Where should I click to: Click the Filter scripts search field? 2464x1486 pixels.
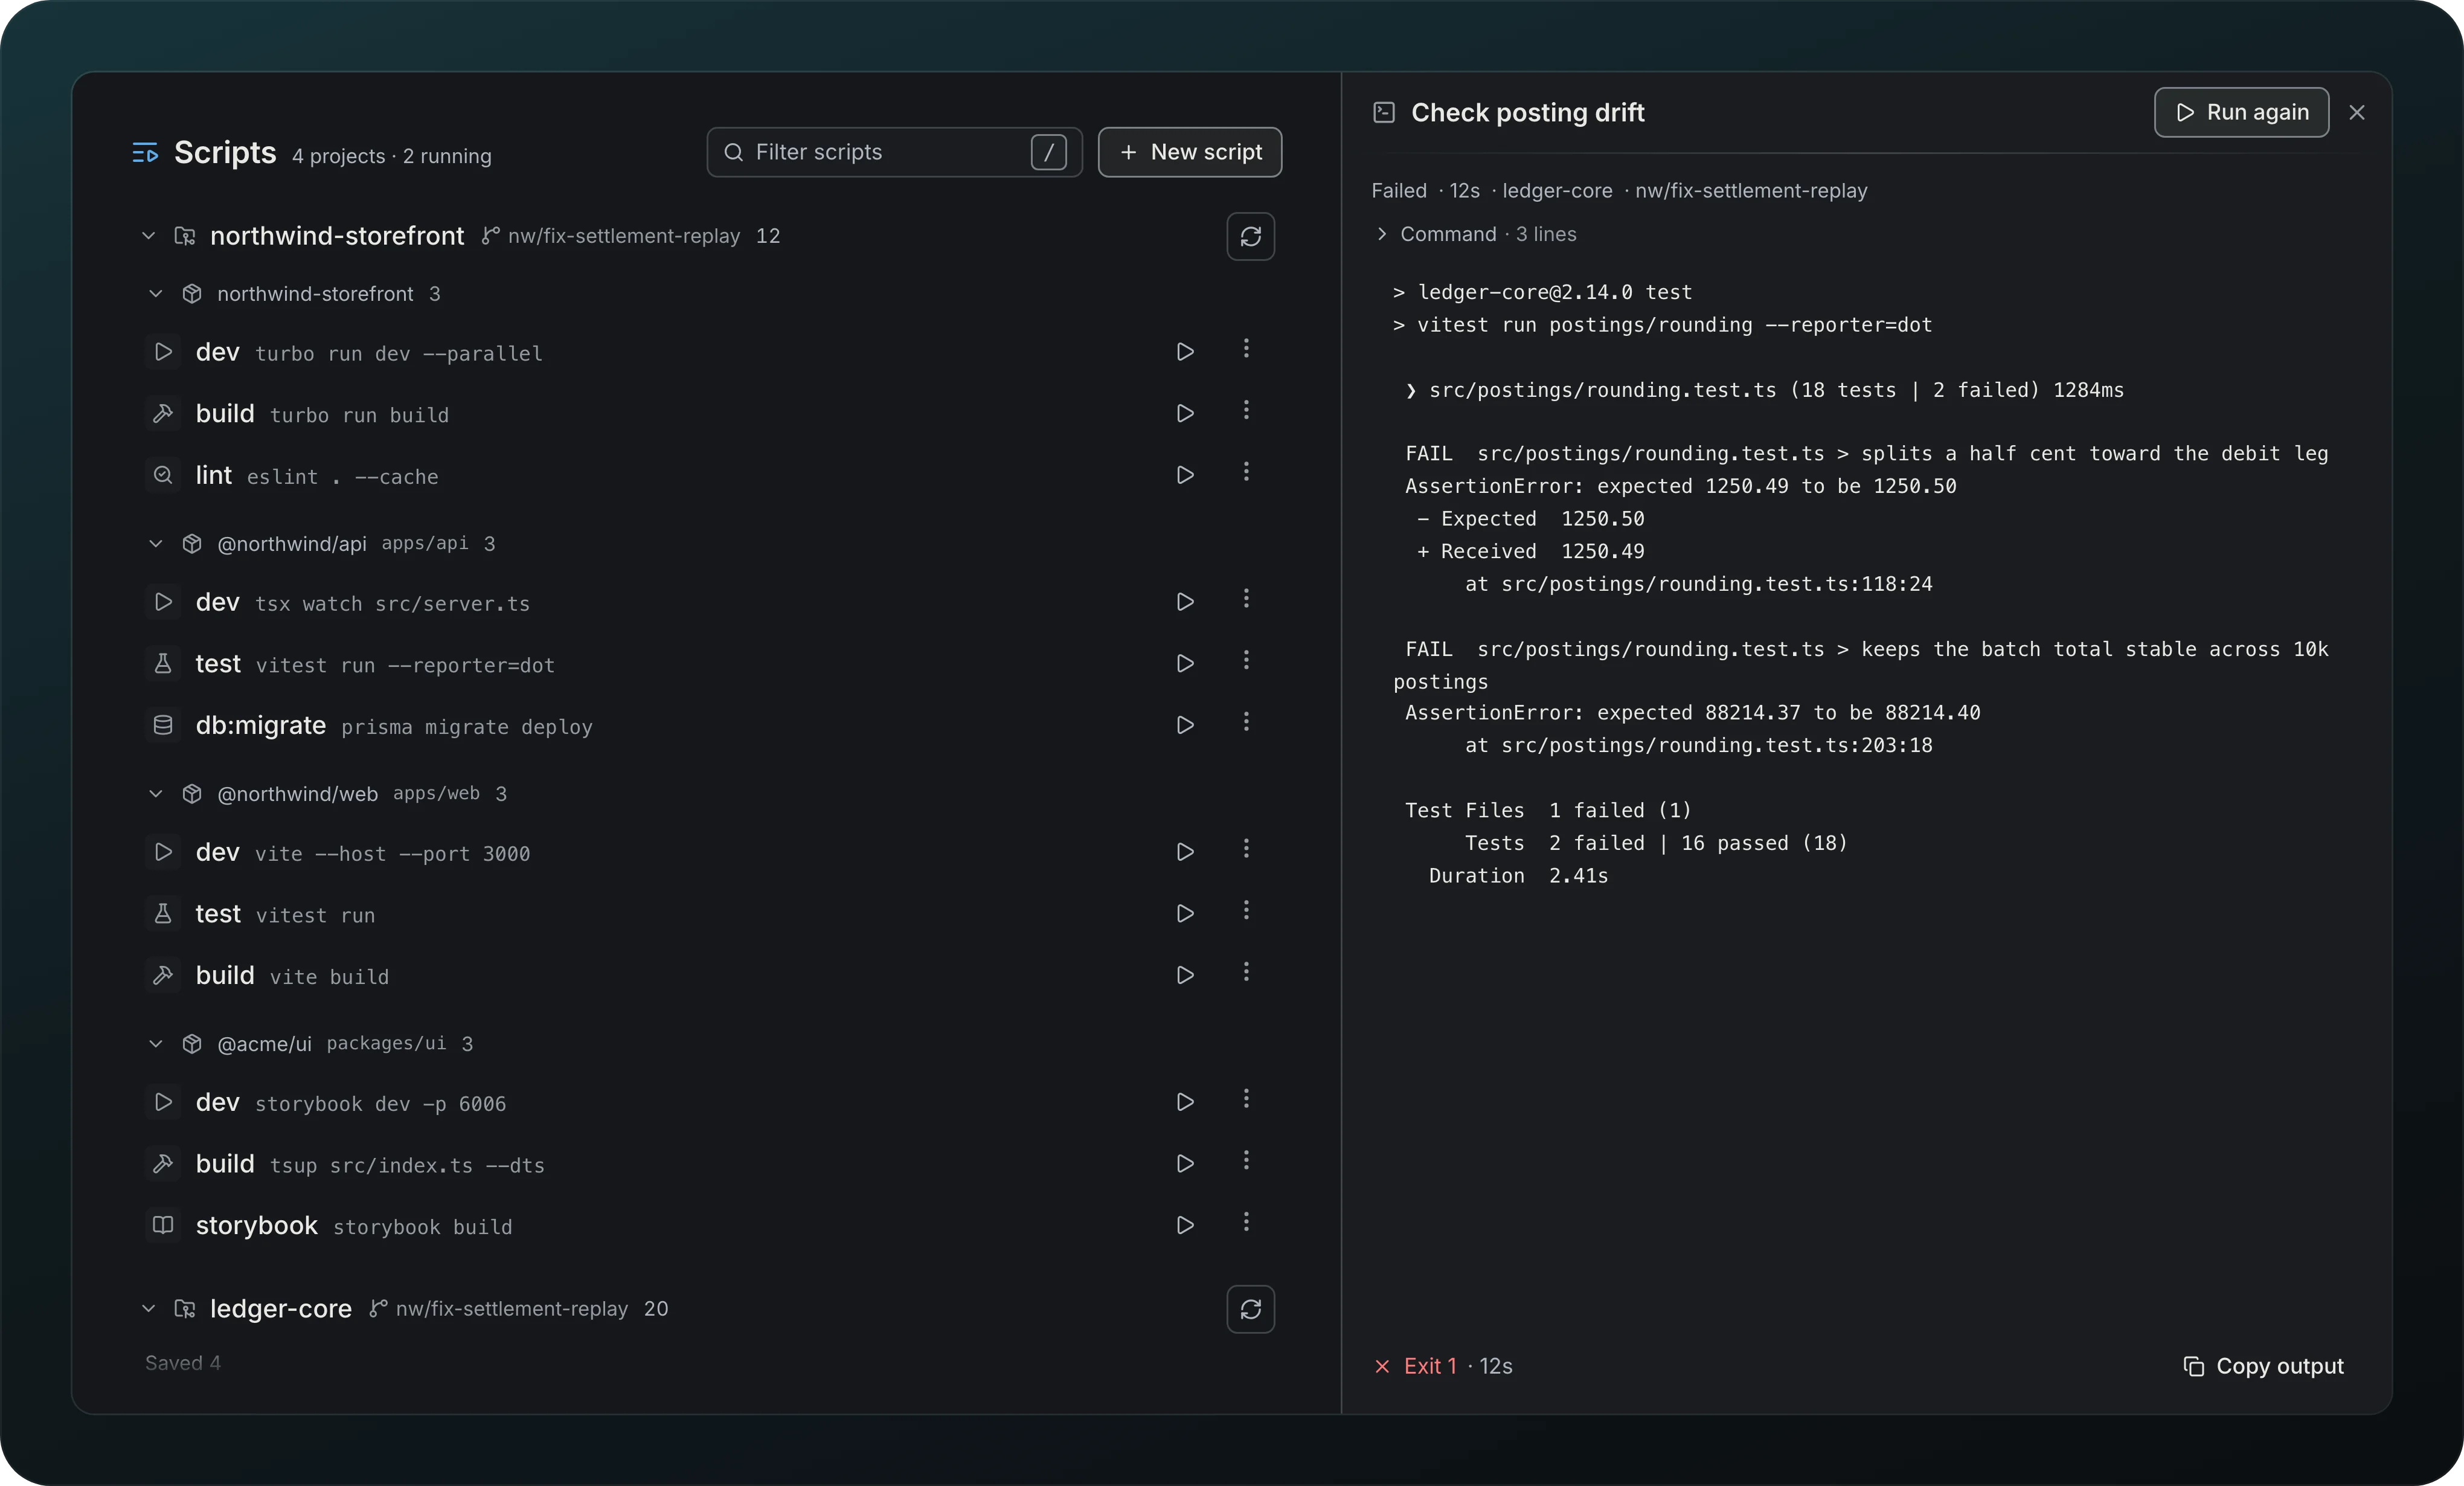[x=894, y=152]
